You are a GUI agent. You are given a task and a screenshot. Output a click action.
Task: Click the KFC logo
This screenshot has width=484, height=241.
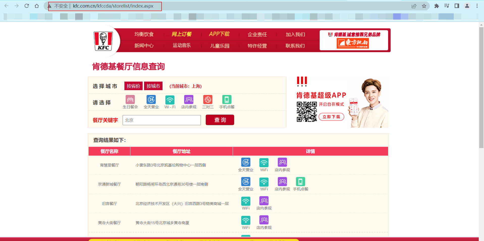point(103,41)
